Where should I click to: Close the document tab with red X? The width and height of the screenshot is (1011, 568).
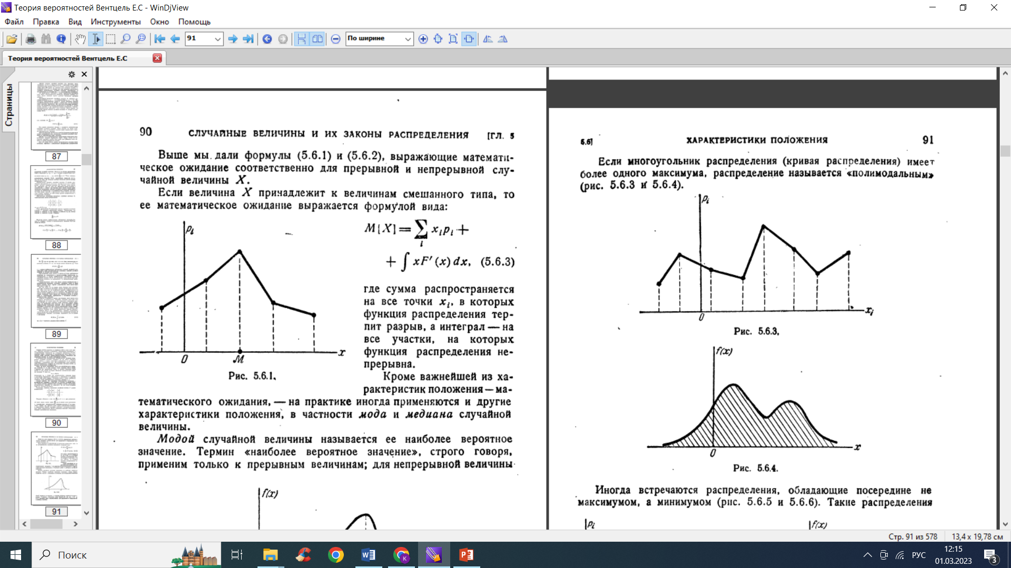(157, 58)
